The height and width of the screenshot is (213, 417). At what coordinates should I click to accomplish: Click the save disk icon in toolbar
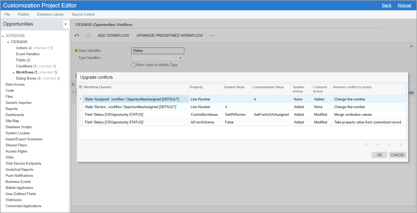pyautogui.click(x=88, y=35)
